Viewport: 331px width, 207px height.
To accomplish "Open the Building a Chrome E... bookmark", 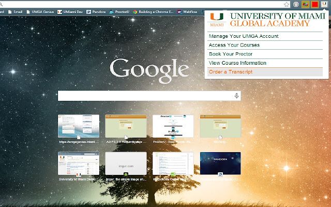I will 153,12.
